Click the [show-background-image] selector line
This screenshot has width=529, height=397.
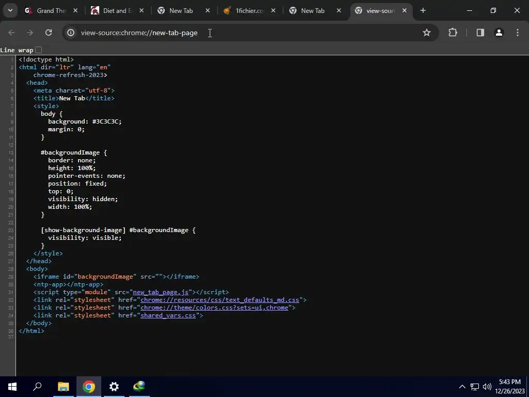118,230
